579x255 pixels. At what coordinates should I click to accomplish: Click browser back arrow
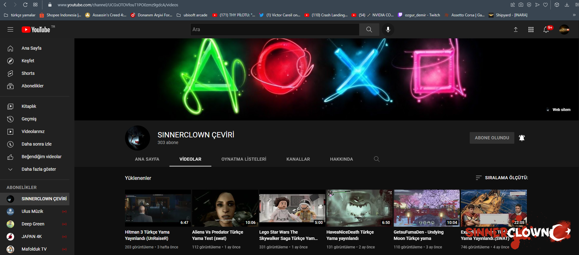point(5,5)
